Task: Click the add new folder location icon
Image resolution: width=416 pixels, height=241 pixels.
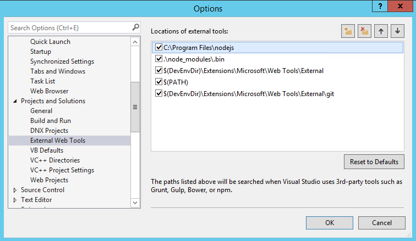Action: tap(348, 31)
